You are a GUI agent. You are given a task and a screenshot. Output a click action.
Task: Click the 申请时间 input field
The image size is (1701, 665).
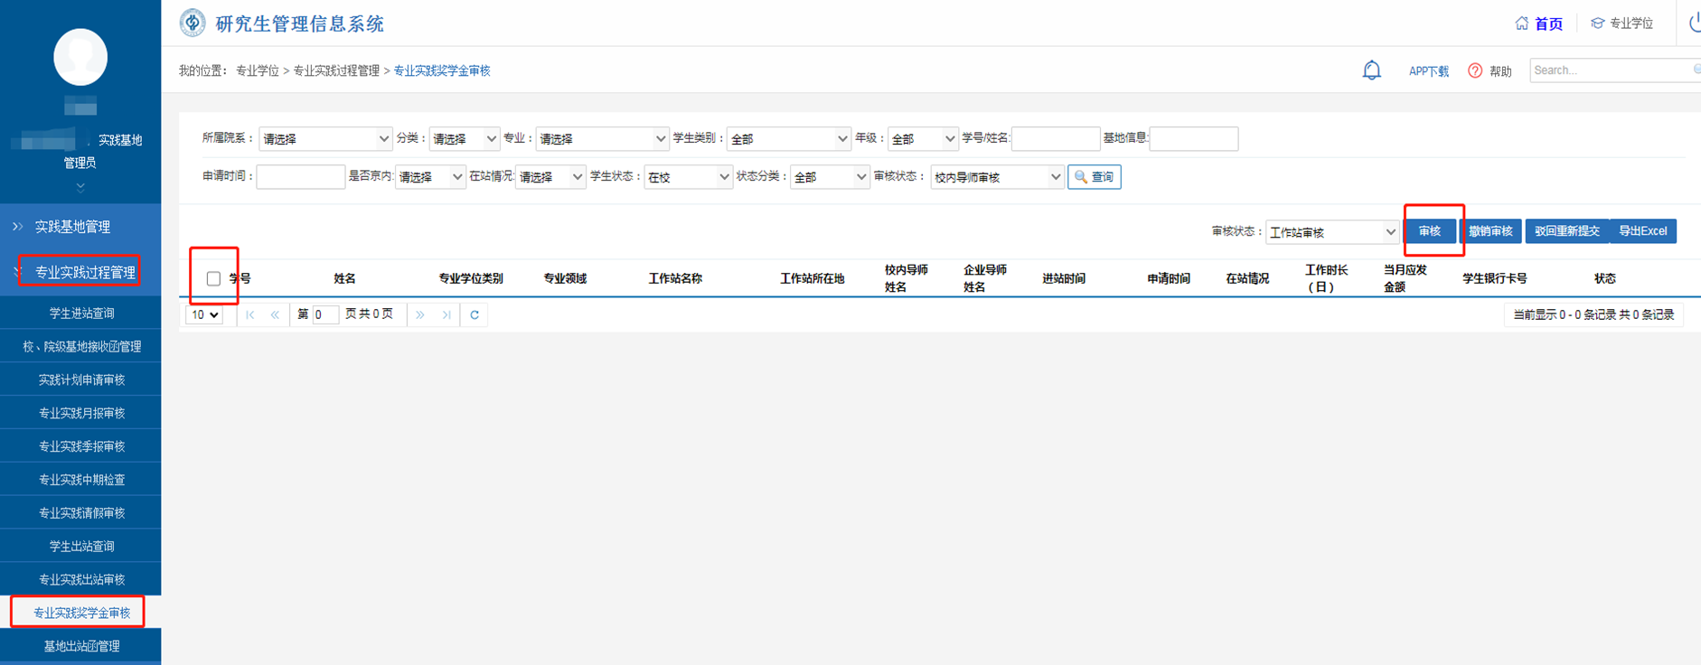pos(300,177)
